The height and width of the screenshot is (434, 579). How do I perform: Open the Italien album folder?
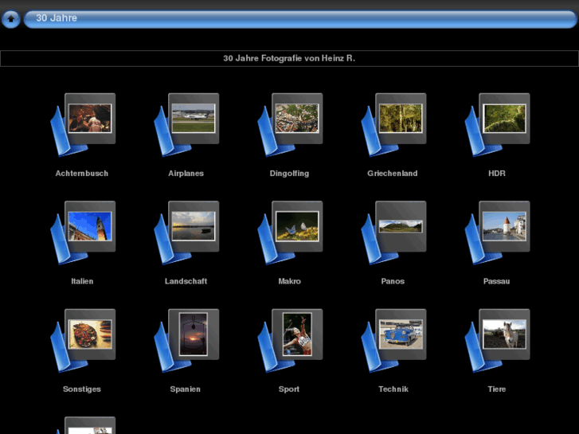83,233
